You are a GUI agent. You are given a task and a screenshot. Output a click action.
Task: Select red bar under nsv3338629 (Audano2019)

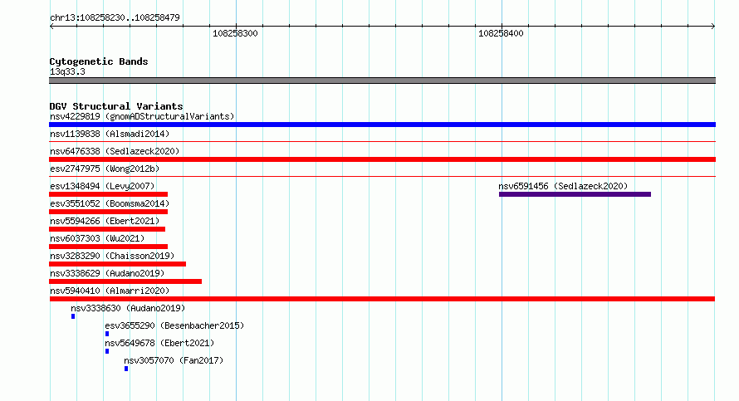(125, 281)
